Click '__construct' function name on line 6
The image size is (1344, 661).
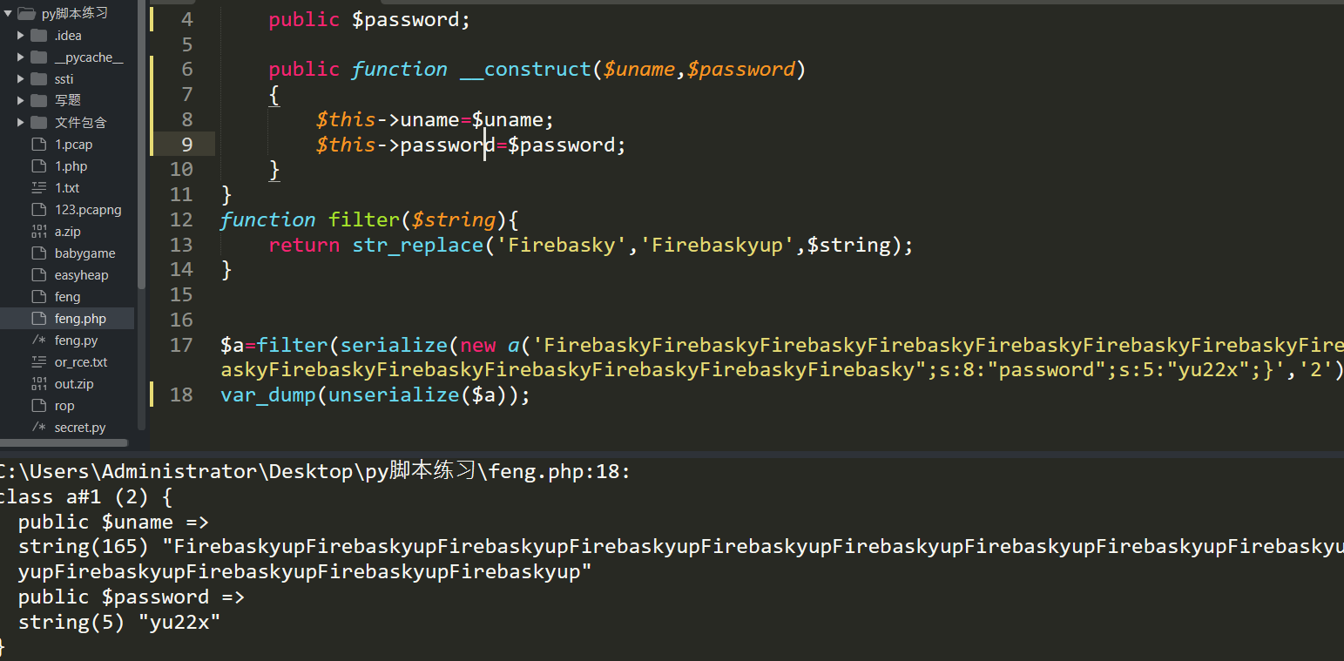tap(526, 70)
